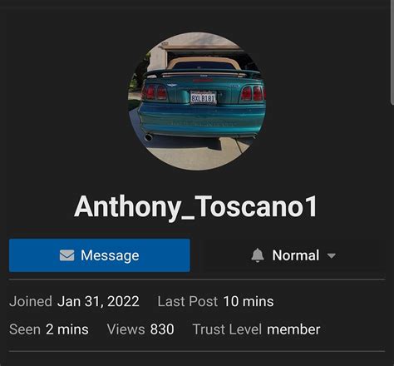Image resolution: width=394 pixels, height=366 pixels.
Task: Open the Normal notification level dropdown arrow
Action: [x=332, y=255]
